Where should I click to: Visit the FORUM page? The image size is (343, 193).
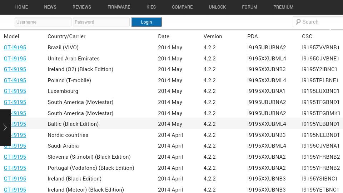[249, 7]
